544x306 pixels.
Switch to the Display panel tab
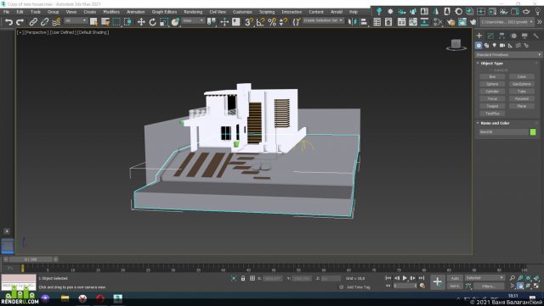524,36
